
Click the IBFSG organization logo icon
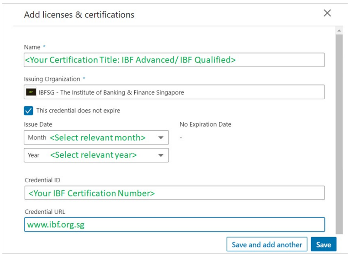(31, 92)
